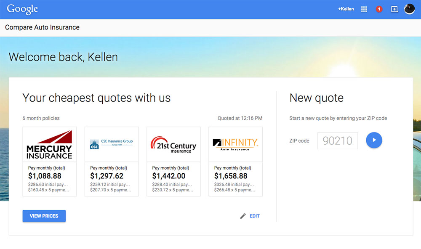Click CSE's "Pay monthly (total)" label
Viewport: 421px width, 249px height.
109,168
